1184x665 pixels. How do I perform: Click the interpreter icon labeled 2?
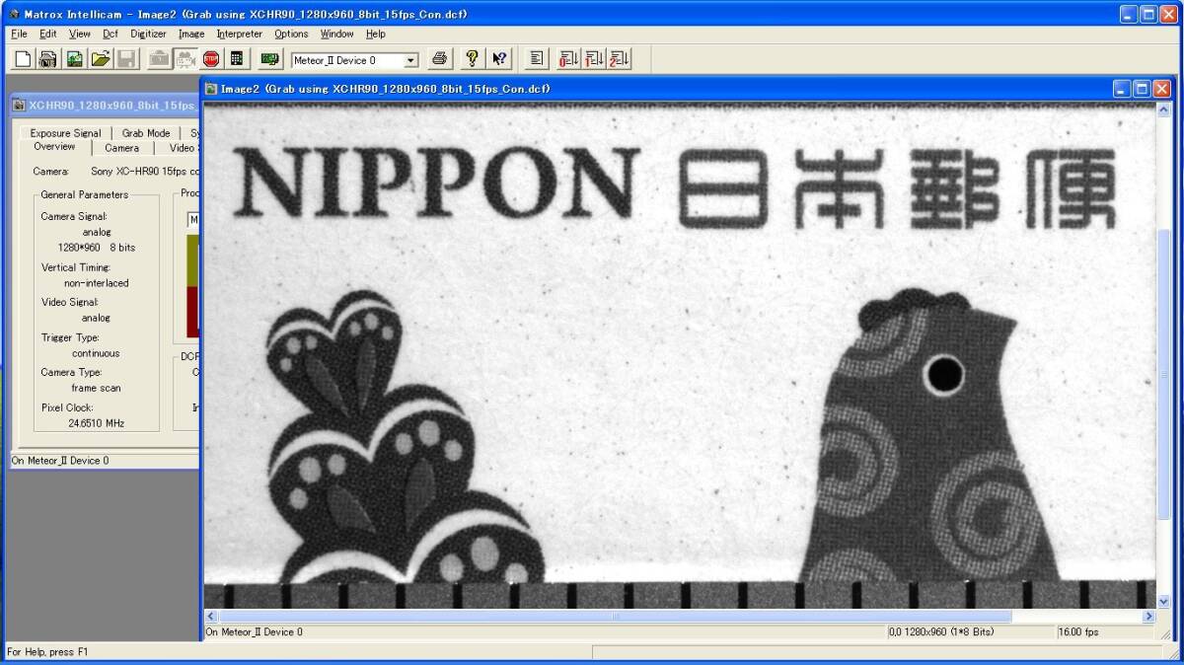(x=620, y=59)
